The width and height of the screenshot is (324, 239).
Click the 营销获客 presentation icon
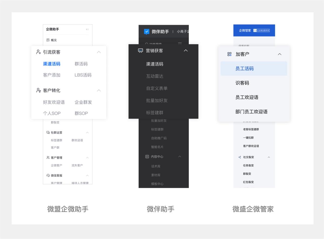point(140,50)
